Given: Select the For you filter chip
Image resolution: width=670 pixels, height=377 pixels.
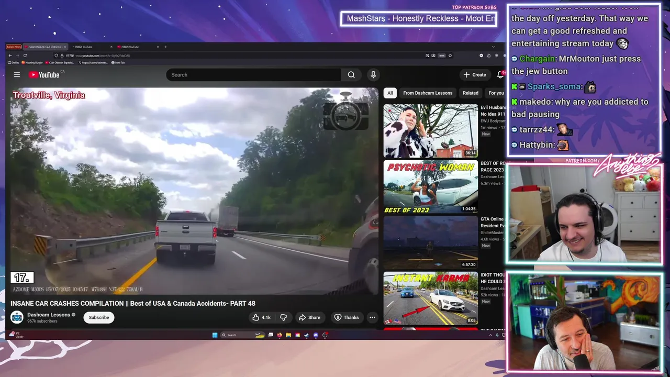Looking at the screenshot, I should [x=496, y=93].
